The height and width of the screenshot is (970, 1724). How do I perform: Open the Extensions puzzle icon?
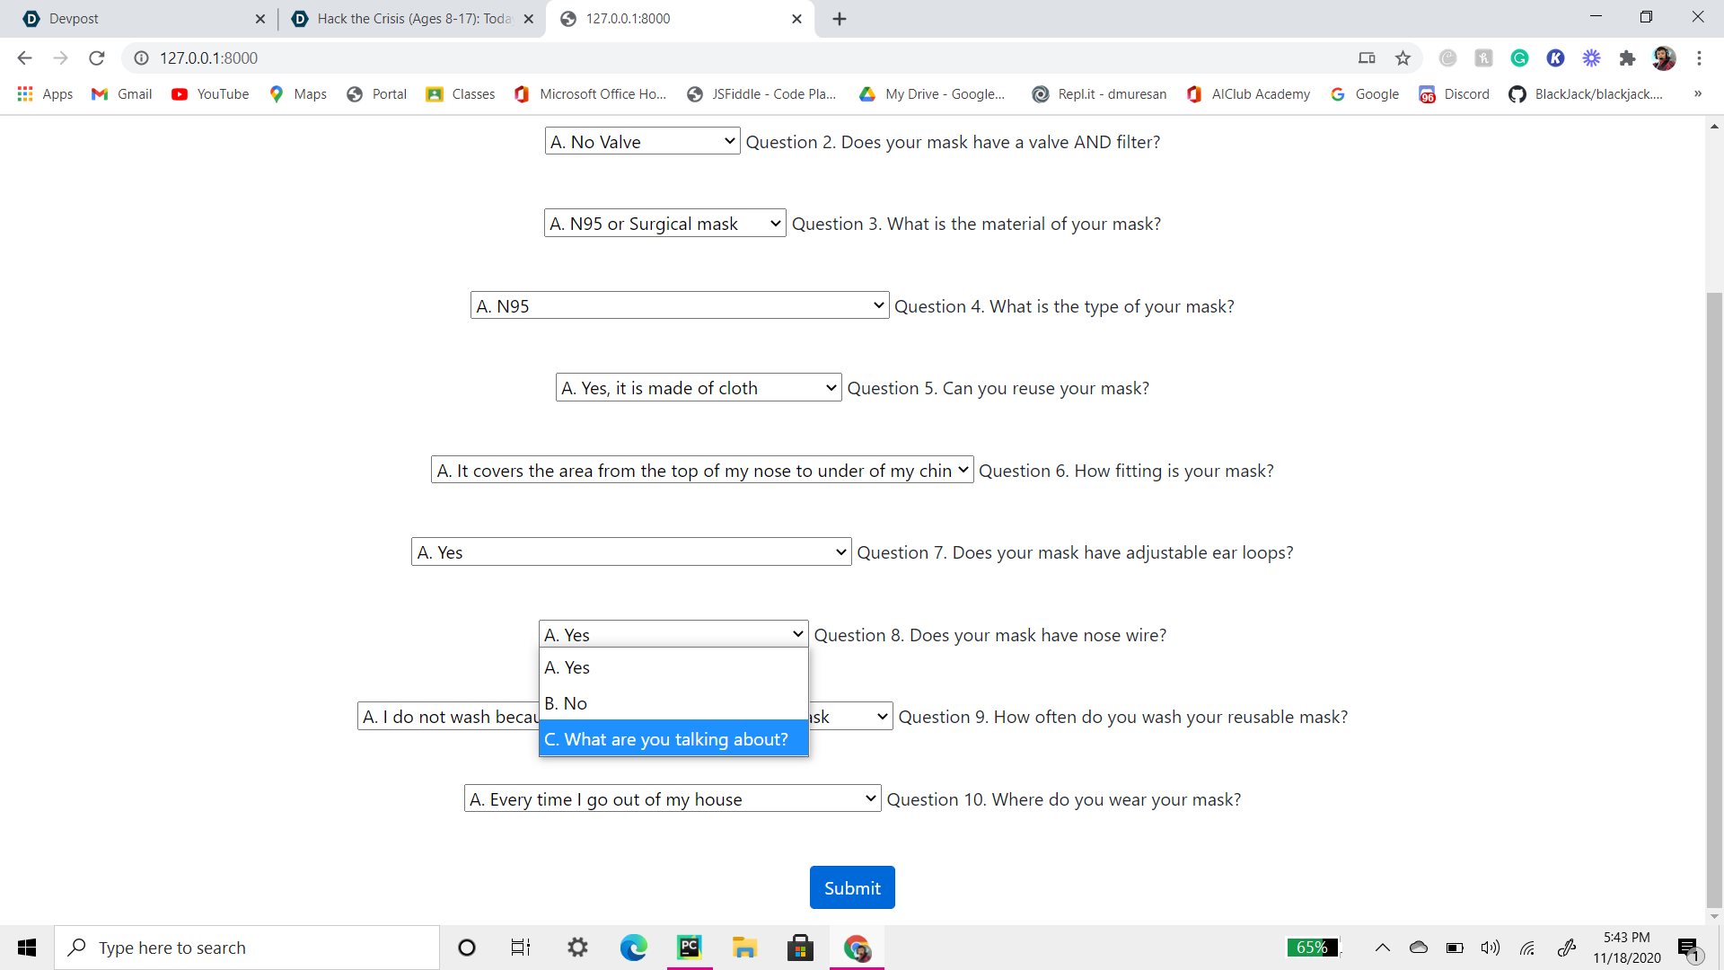click(1627, 58)
